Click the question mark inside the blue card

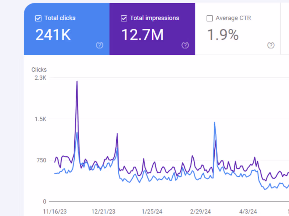100,45
